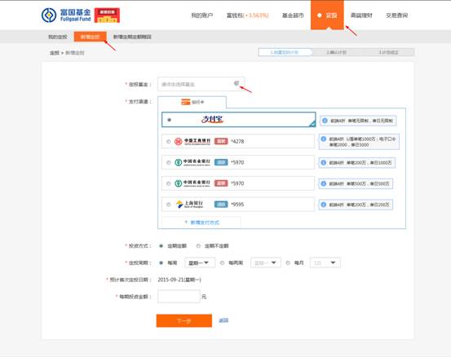The height and width of the screenshot is (357, 451).
Task: Select the 每两周 biweekly cycle radio
Action: click(x=222, y=262)
